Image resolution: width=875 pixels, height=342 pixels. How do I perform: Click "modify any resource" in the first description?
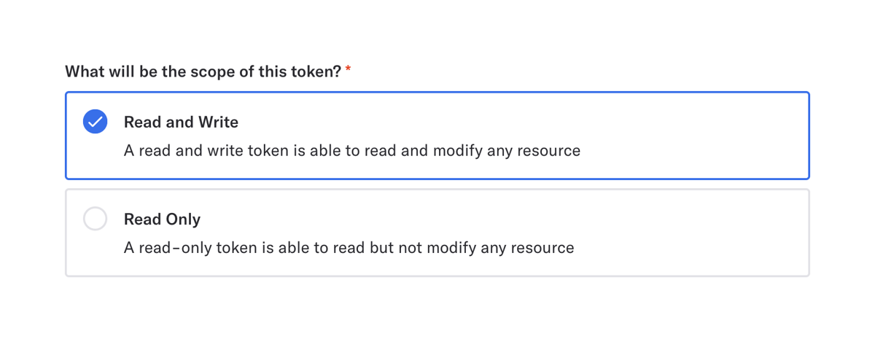[x=507, y=151]
